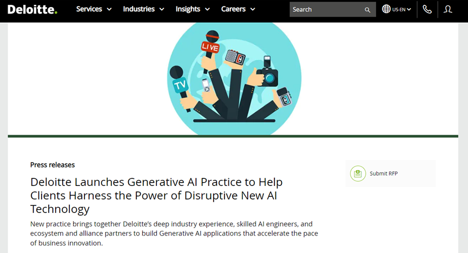Click the phone contact icon

coord(427,10)
